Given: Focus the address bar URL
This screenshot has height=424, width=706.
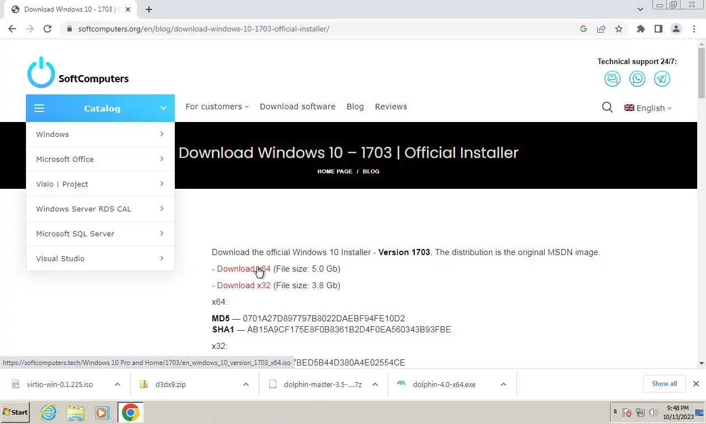Looking at the screenshot, I should click(x=204, y=29).
